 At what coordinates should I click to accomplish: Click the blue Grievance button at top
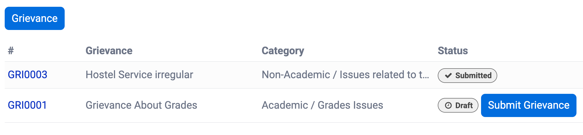pos(35,19)
